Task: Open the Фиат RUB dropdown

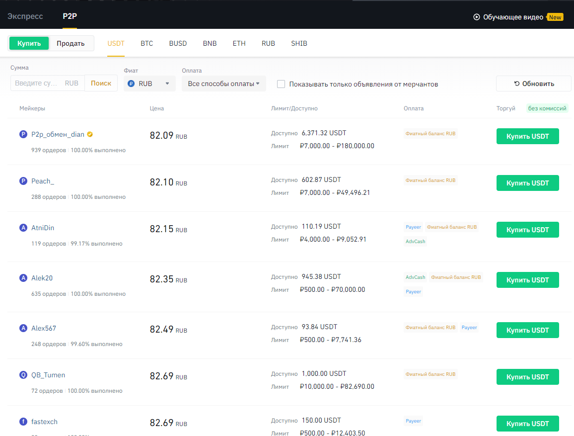Action: coord(149,84)
